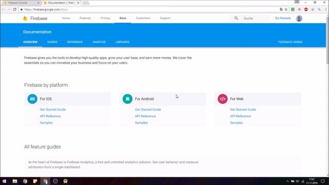Viewport: 329px width, 185px height.
Task: Click the Android platform icon
Action: 127,99
